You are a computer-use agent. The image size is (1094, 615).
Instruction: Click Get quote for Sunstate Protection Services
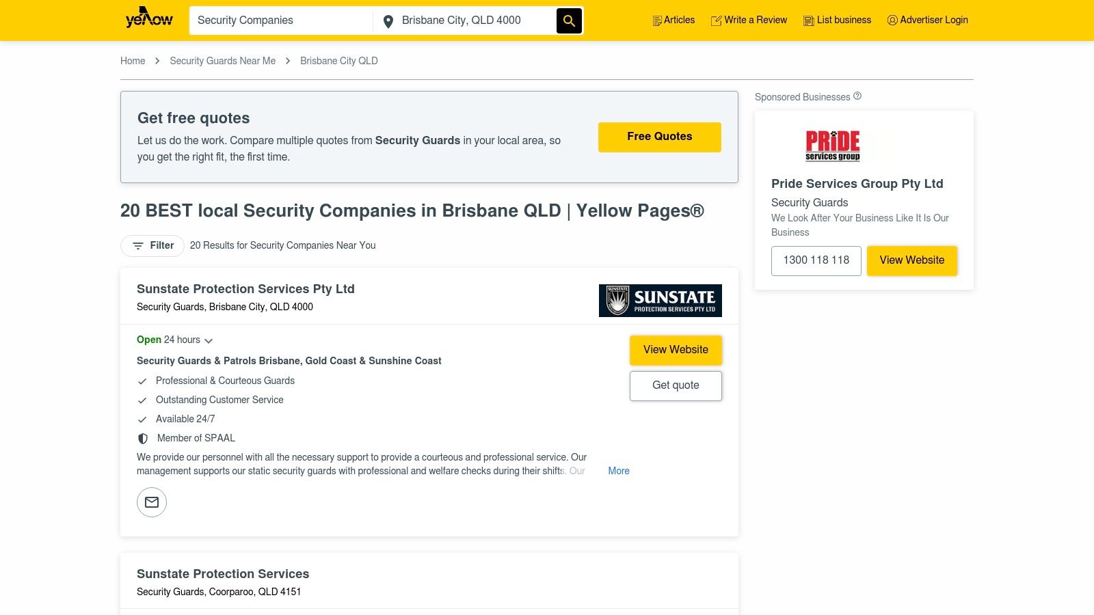point(676,385)
